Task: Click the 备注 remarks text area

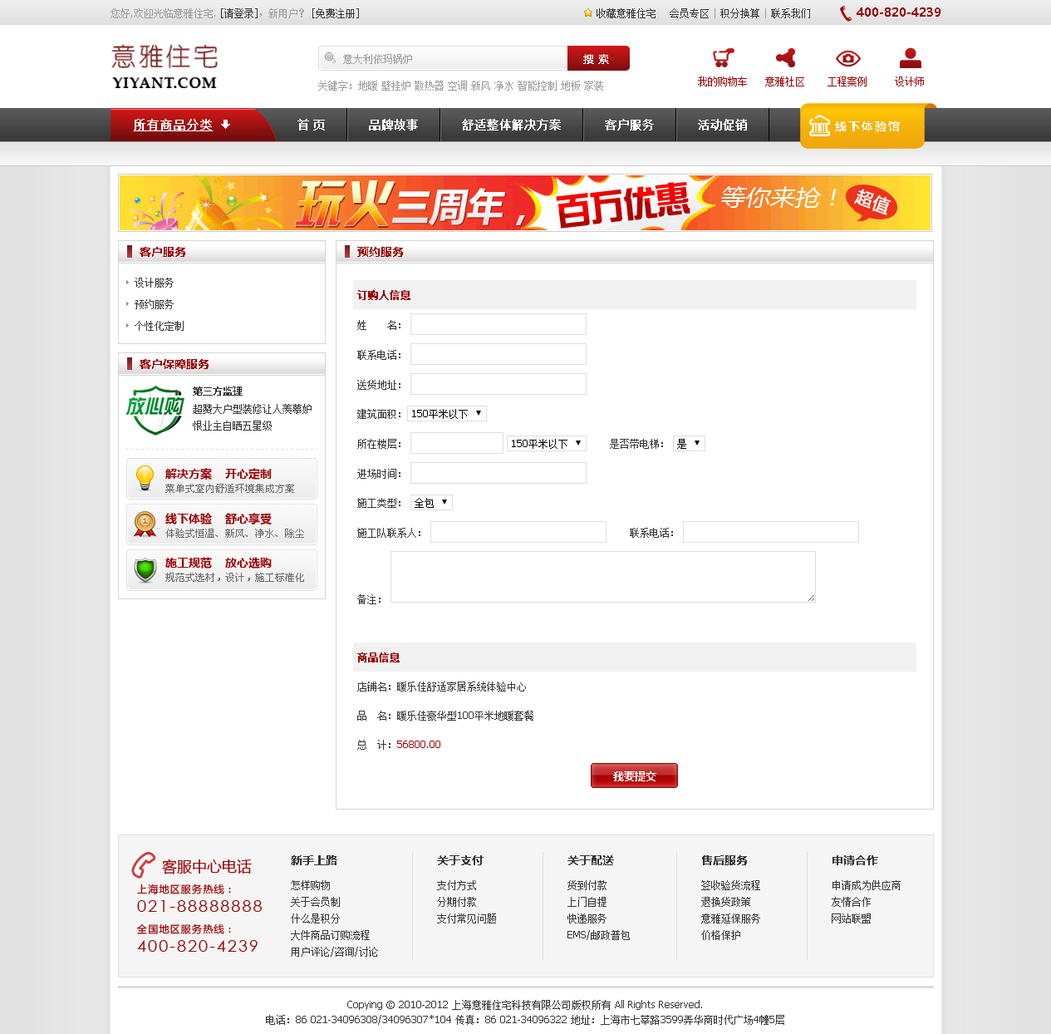Action: tap(602, 577)
